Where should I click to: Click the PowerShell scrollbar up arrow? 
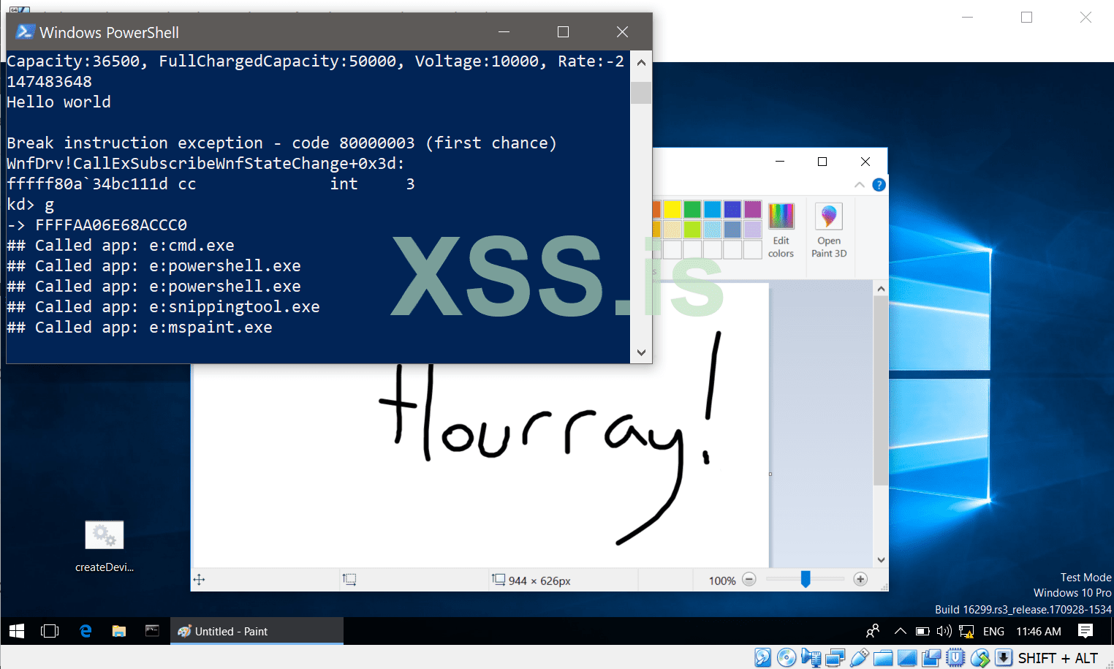pyautogui.click(x=641, y=63)
